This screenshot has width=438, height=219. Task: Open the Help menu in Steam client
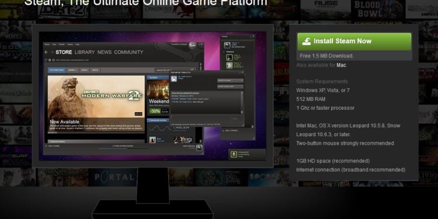pyautogui.click(x=77, y=44)
